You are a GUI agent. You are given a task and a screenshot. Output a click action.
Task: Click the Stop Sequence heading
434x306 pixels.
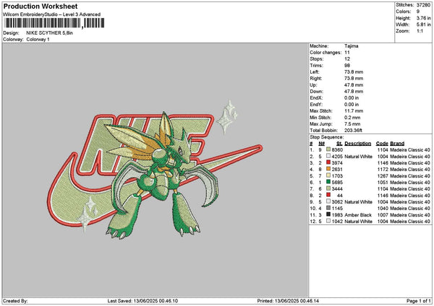click(327, 137)
